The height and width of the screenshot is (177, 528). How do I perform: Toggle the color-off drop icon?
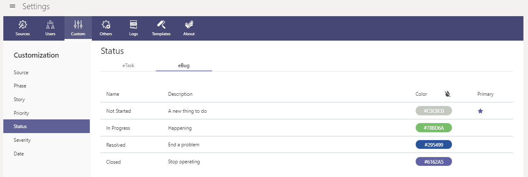pyautogui.click(x=447, y=94)
